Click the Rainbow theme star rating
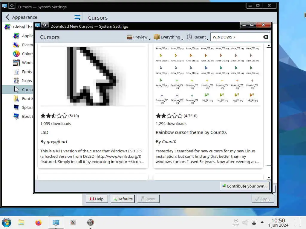The image size is (306, 229). (x=169, y=116)
